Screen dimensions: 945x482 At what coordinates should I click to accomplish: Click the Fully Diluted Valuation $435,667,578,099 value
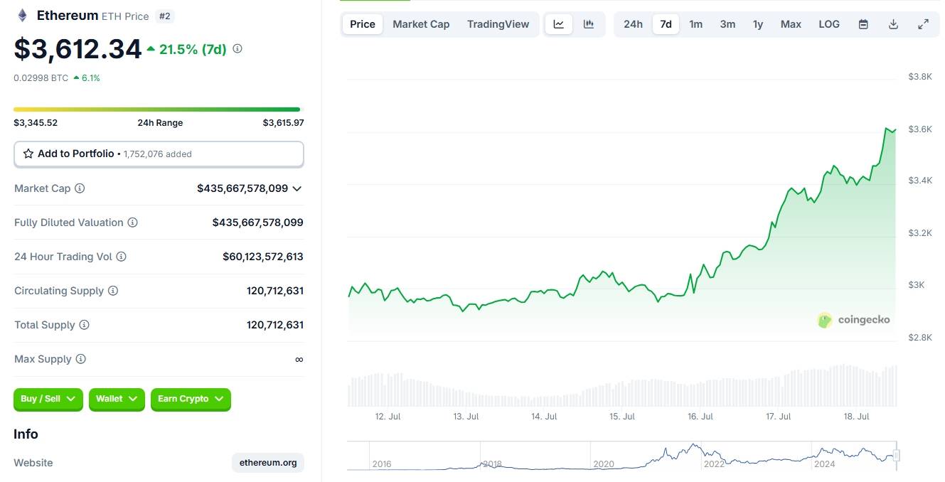tap(258, 223)
